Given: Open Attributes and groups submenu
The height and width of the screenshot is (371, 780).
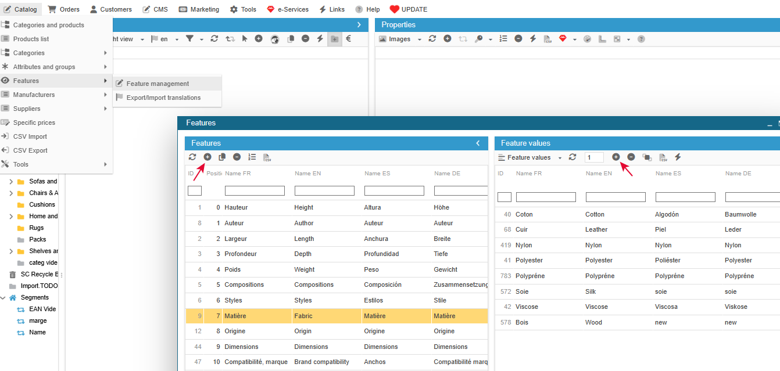Looking at the screenshot, I should click(56, 67).
